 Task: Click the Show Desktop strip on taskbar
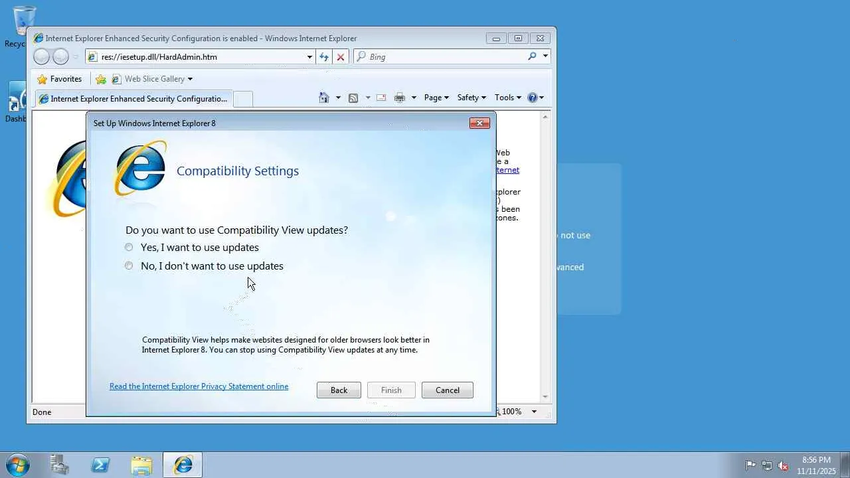click(845, 465)
